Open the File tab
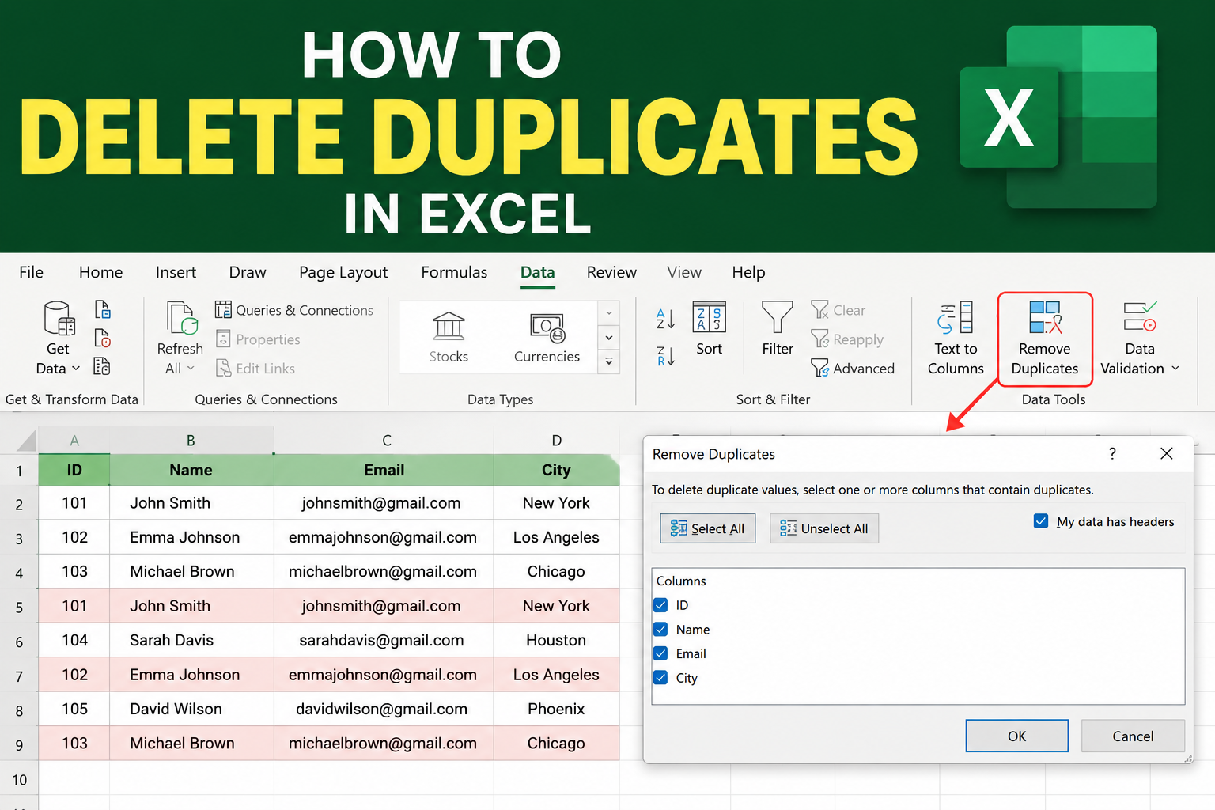This screenshot has height=810, width=1215. pos(31,272)
